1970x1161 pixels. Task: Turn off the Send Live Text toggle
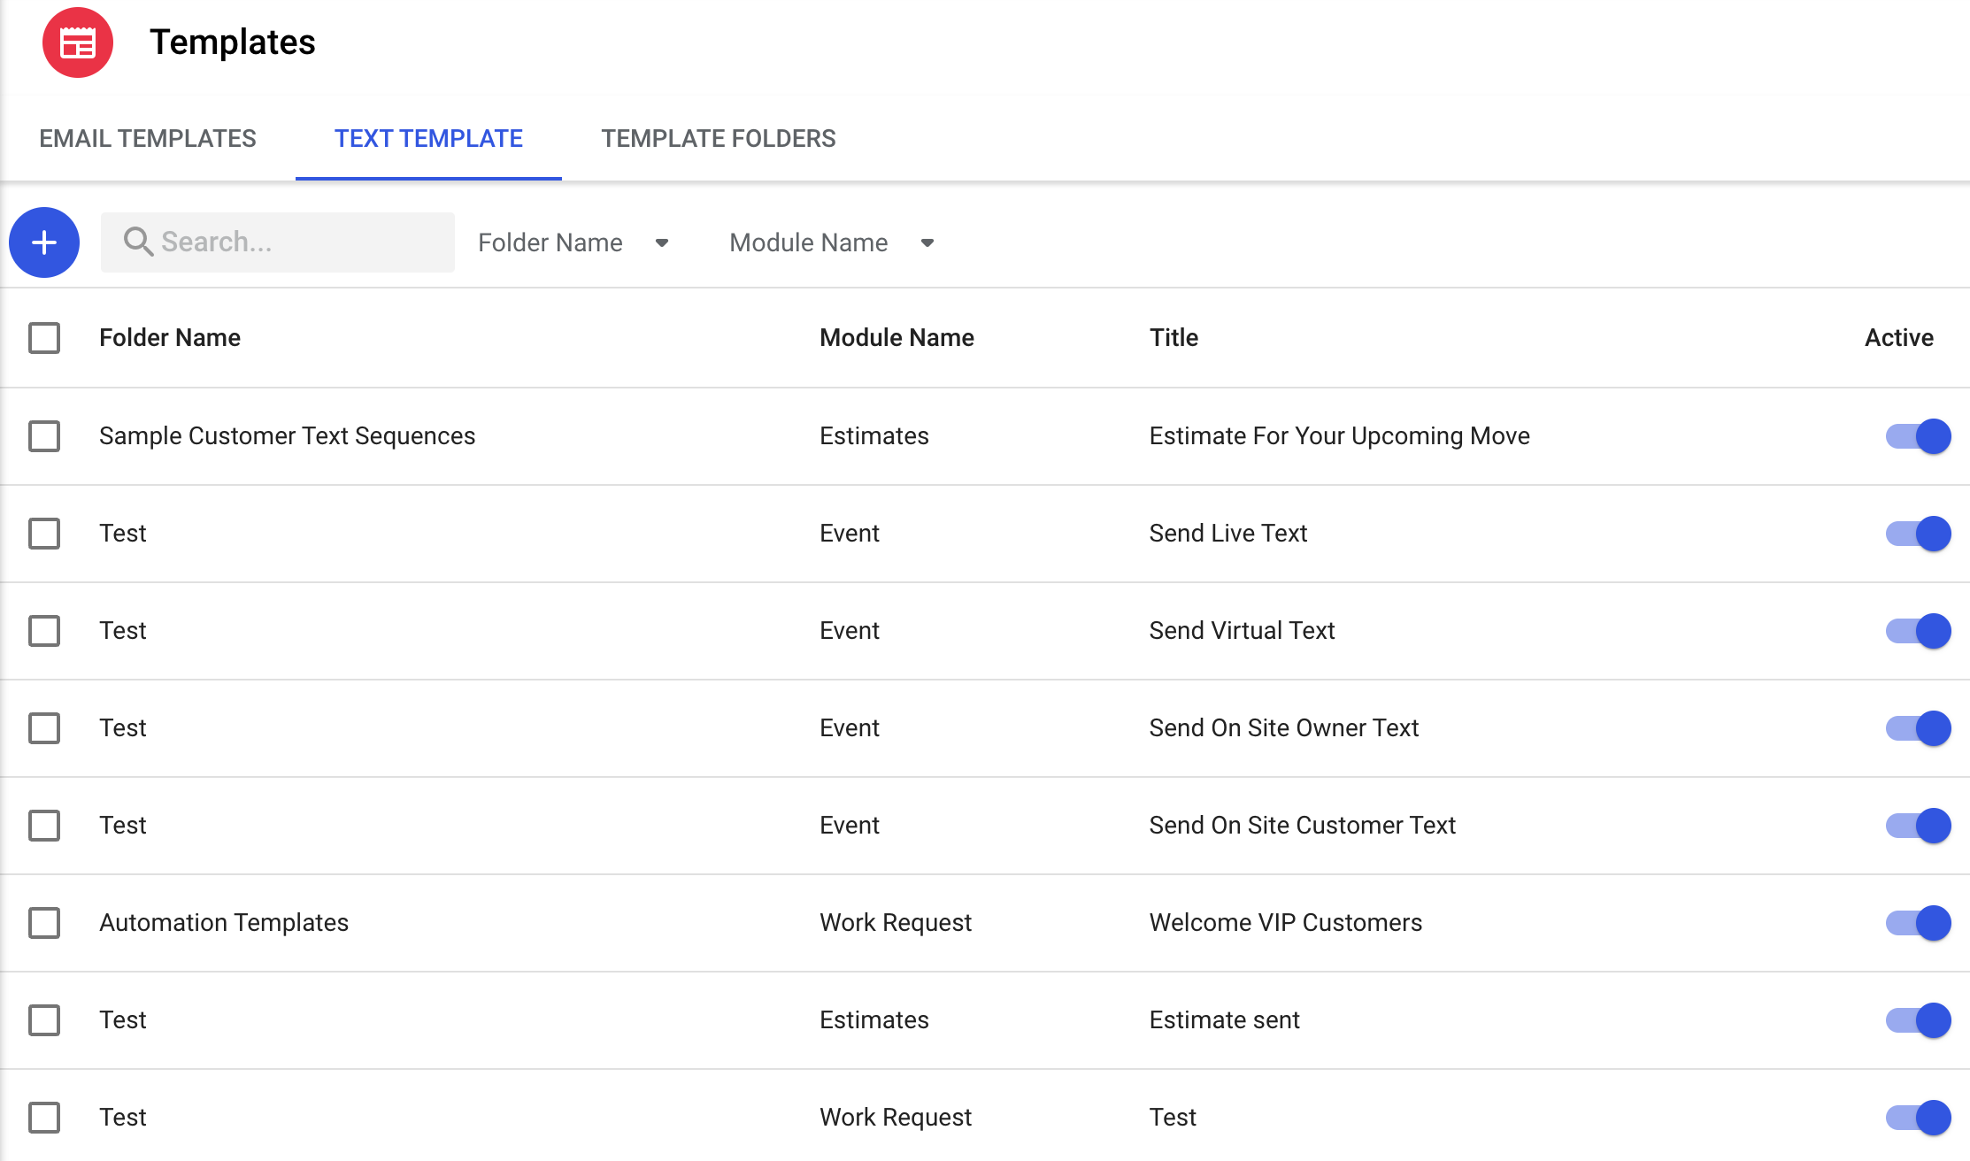(1918, 533)
